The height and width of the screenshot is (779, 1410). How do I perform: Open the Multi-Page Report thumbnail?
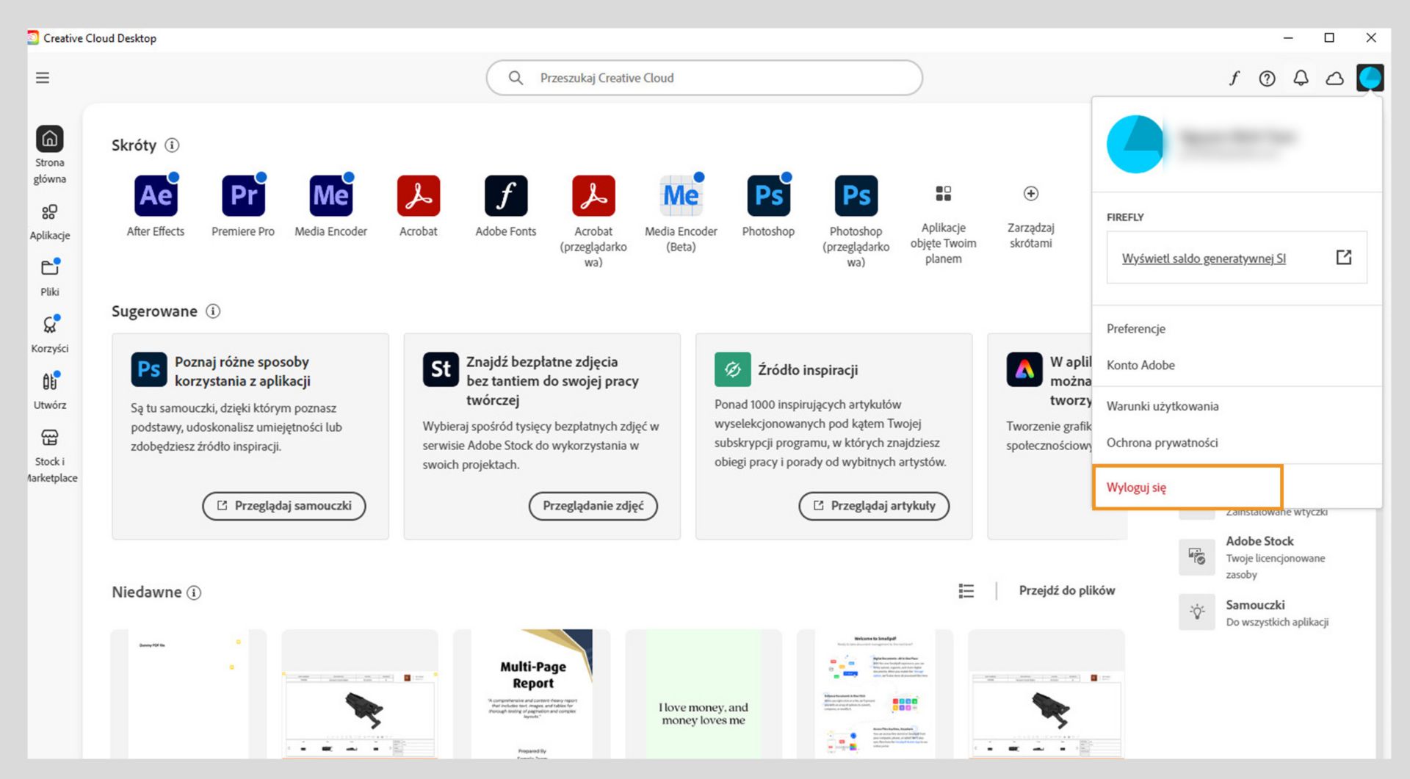click(532, 694)
